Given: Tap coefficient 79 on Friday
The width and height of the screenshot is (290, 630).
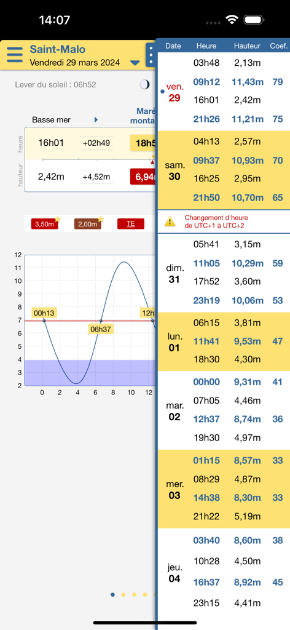Looking at the screenshot, I should [x=278, y=82].
